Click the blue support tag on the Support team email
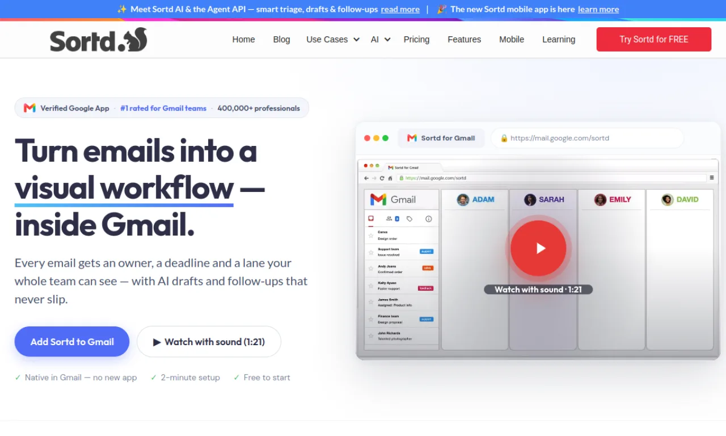Viewport: 726px width, 436px height. click(x=427, y=251)
